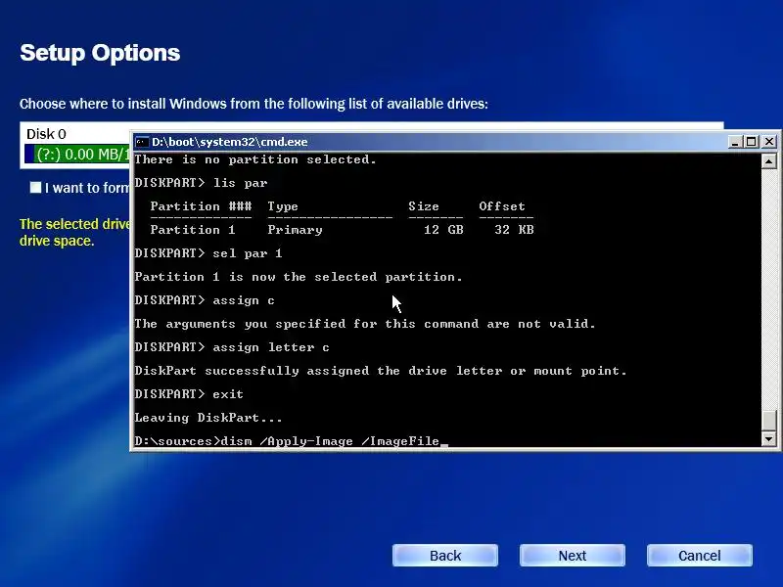The height and width of the screenshot is (587, 783).
Task: Tick the 'I want to format' checkbox
Action: [x=35, y=188]
